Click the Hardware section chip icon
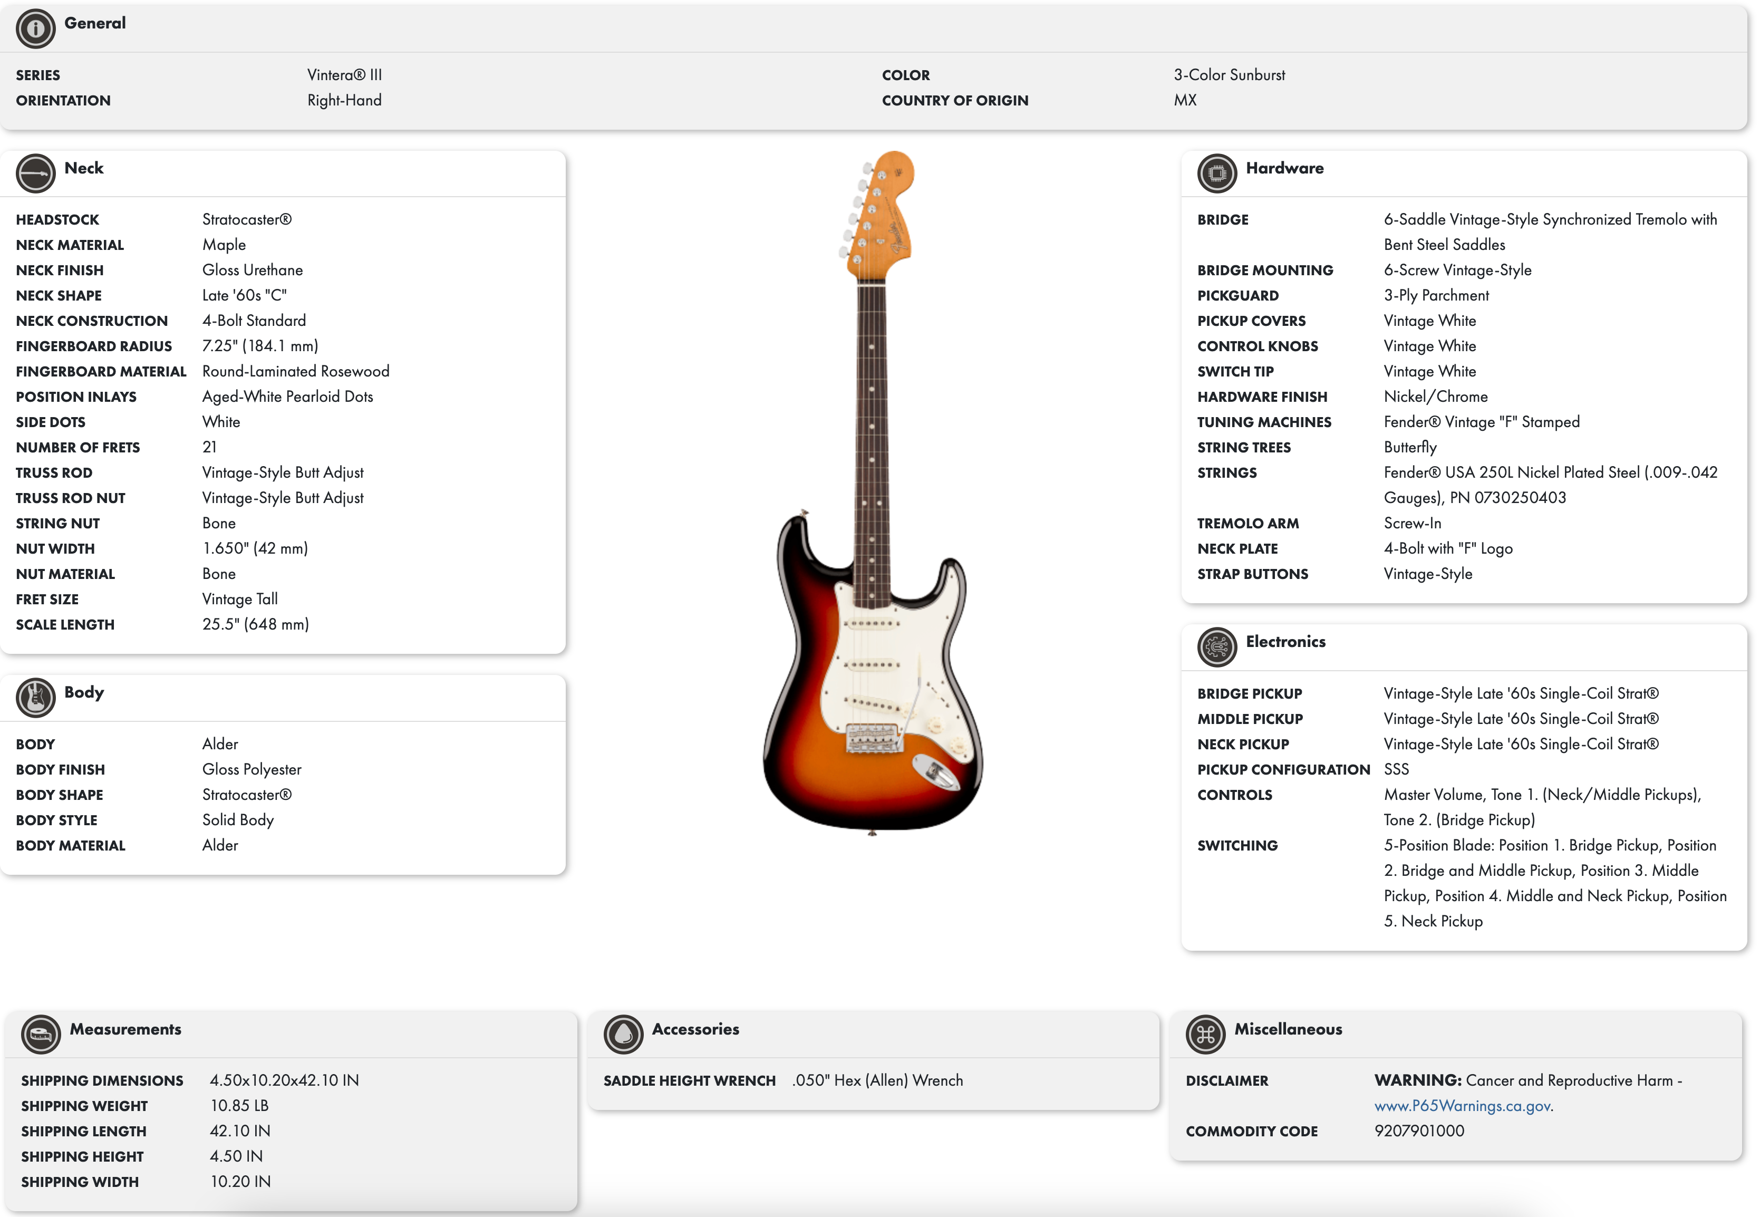 click(1216, 174)
